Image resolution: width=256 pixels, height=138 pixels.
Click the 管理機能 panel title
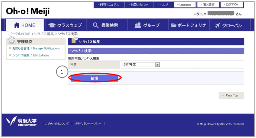tap(25, 42)
